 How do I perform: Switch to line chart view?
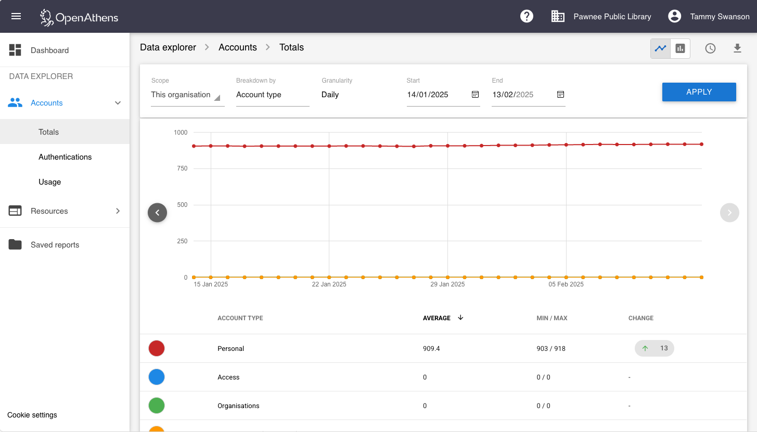tap(660, 48)
